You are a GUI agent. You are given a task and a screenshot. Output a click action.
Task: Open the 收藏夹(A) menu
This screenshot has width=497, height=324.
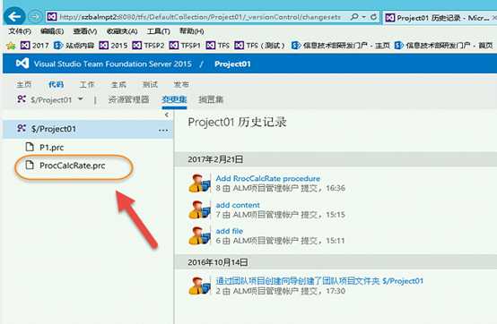coord(122,31)
